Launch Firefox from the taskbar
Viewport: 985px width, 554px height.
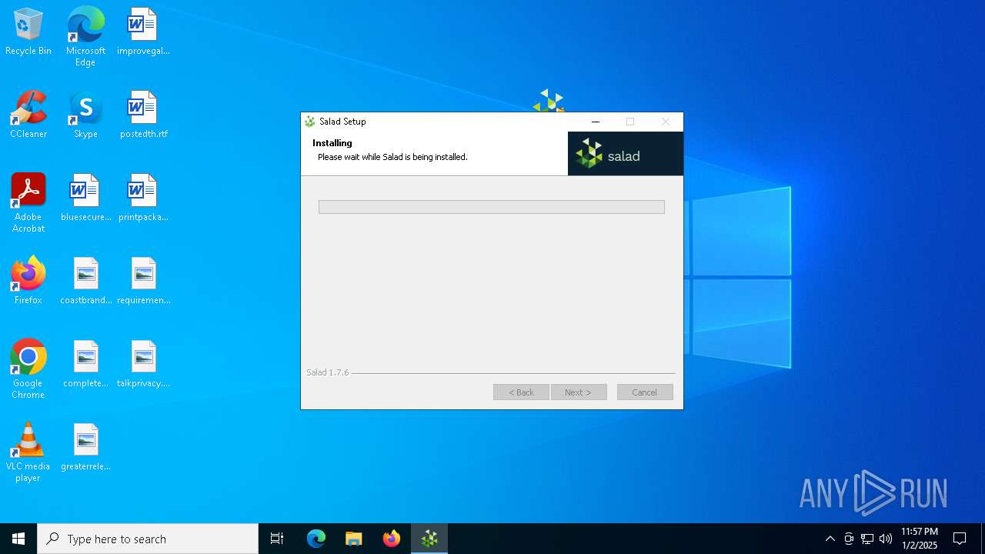point(392,539)
